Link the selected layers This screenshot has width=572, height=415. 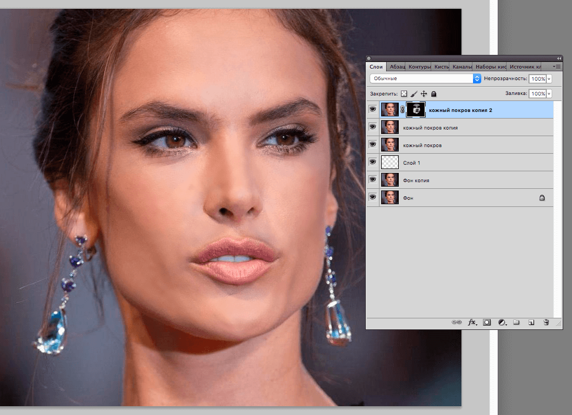point(457,322)
